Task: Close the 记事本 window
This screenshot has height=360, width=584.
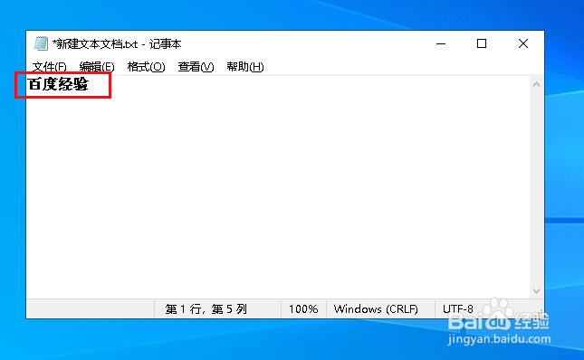Action: tap(523, 44)
